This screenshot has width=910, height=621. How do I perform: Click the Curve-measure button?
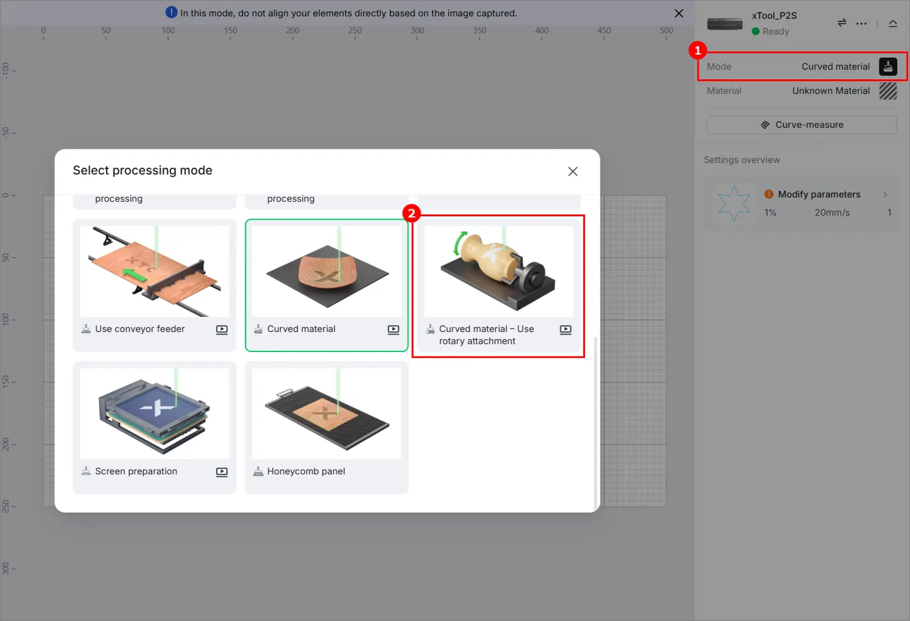point(802,125)
